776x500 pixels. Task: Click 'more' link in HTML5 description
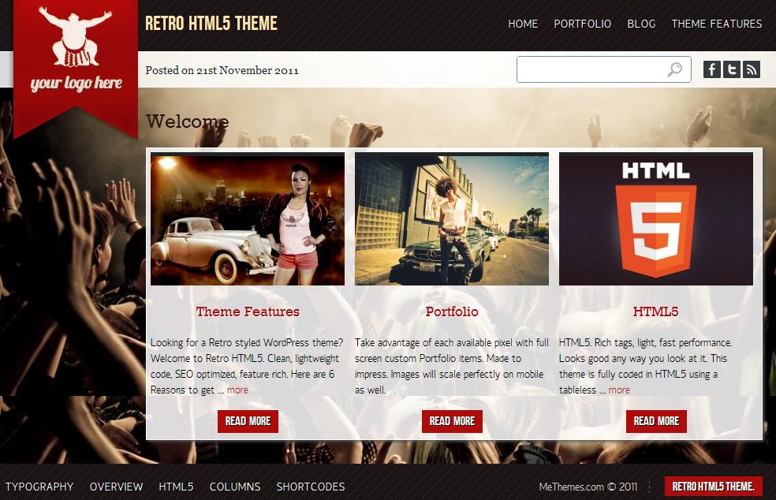point(619,390)
